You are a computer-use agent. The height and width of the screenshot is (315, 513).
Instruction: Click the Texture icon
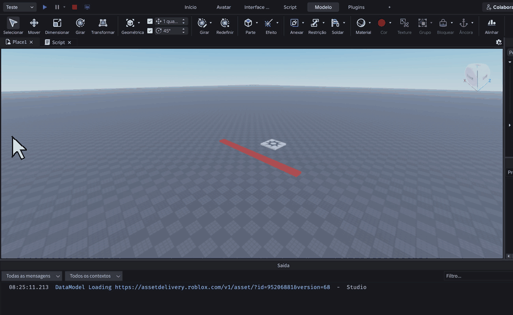pyautogui.click(x=404, y=23)
